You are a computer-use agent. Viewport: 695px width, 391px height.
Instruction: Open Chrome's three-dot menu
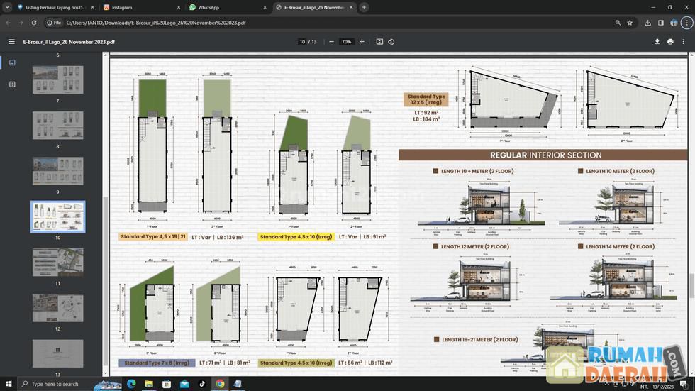pyautogui.click(x=687, y=23)
